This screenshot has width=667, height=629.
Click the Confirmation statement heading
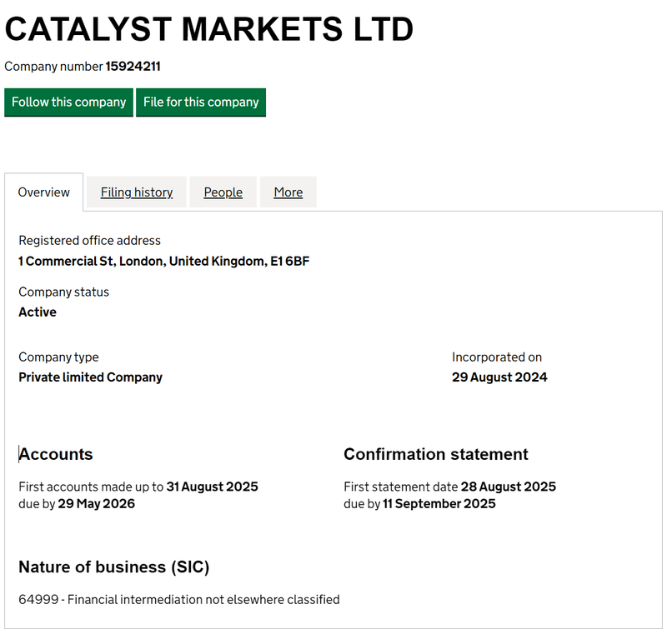pos(435,454)
